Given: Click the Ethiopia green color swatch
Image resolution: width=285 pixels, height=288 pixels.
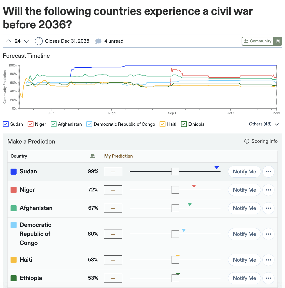Looking at the screenshot, I should tap(14, 278).
